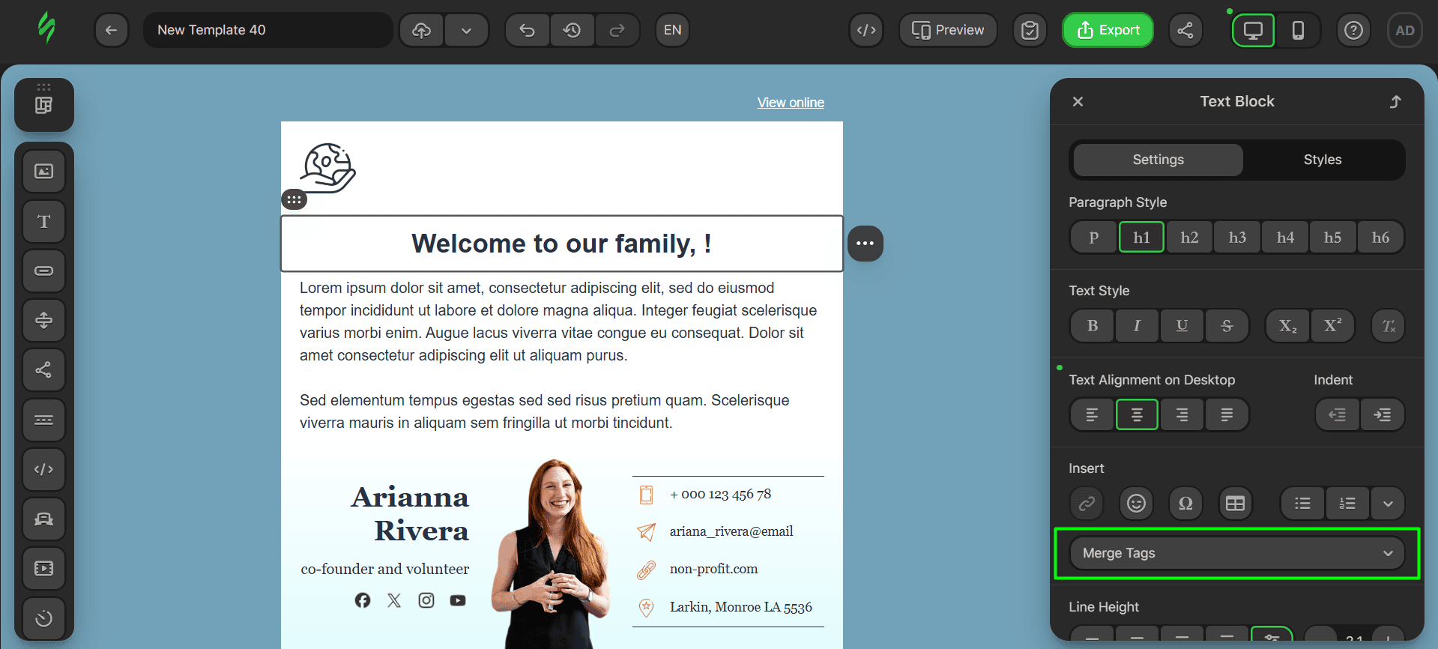Toggle italic text style
Image resolution: width=1438 pixels, height=649 pixels.
tap(1137, 326)
